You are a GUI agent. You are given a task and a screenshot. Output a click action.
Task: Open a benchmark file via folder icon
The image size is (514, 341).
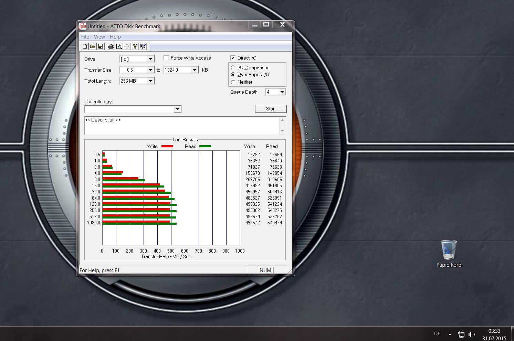tap(93, 46)
